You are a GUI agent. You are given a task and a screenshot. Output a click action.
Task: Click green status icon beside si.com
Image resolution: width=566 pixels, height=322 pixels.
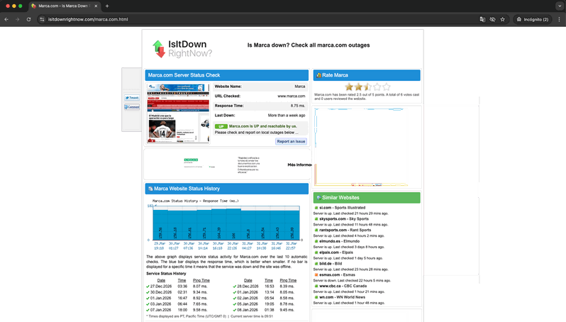316,208
